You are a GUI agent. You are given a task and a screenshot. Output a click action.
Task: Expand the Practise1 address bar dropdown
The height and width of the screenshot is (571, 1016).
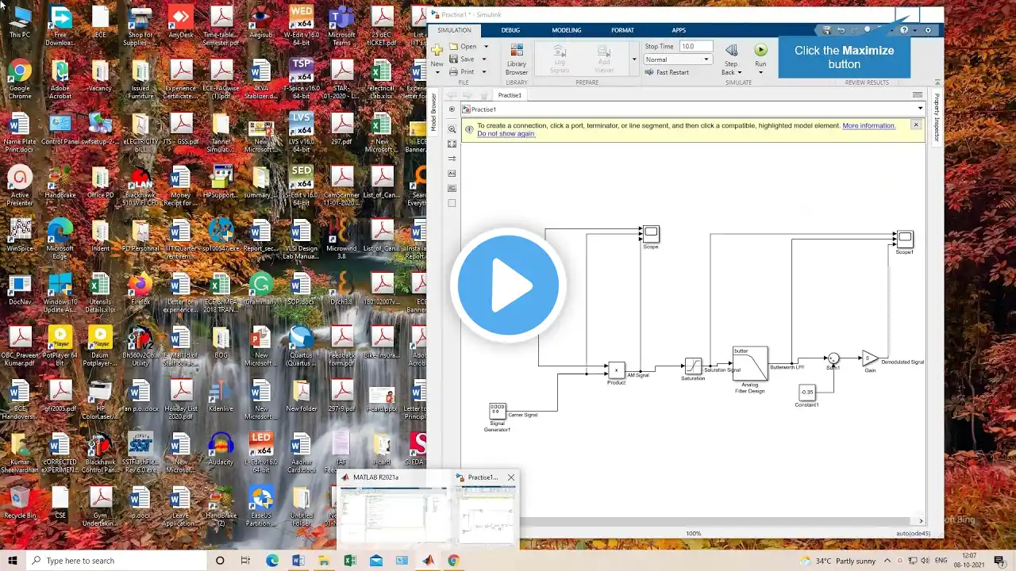921,109
